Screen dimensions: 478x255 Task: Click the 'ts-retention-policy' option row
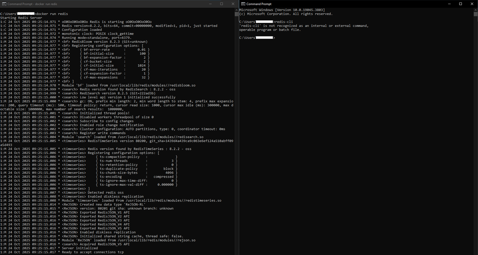coord(89,165)
